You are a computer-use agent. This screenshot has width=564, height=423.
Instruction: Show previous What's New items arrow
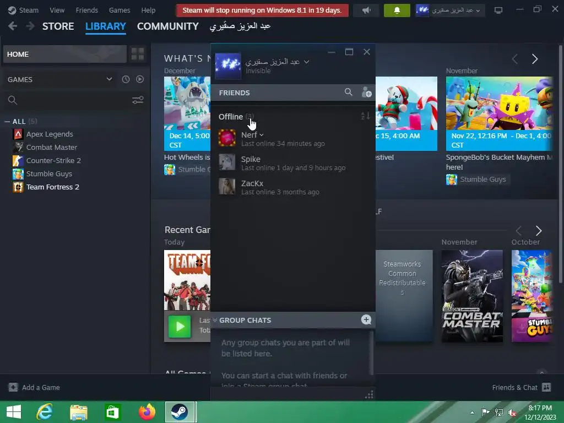click(515, 59)
